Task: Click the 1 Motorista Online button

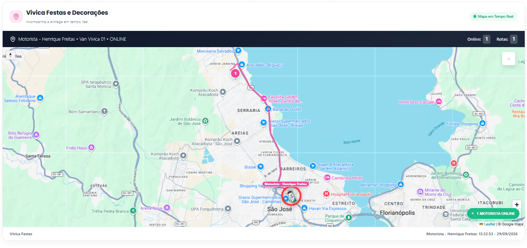Action: (493, 213)
